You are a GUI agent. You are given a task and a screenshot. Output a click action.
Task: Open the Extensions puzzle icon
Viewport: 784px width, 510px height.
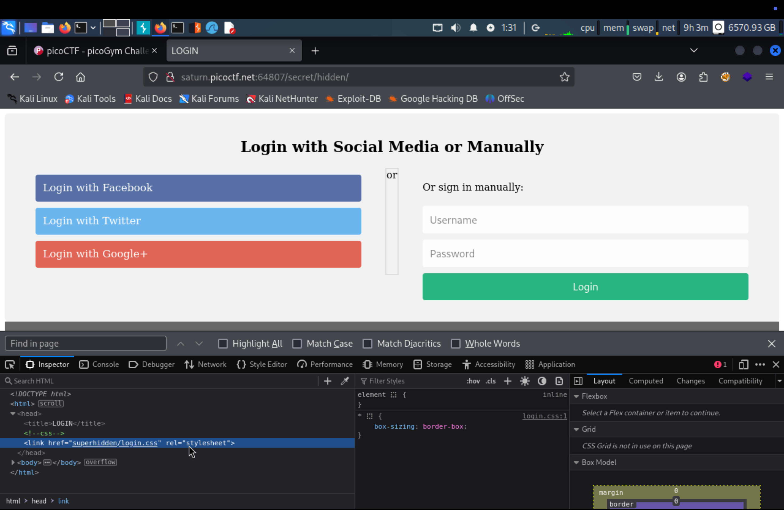[x=703, y=77]
